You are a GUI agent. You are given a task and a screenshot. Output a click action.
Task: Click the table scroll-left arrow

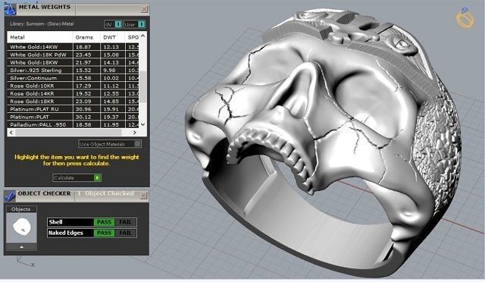click(x=11, y=133)
